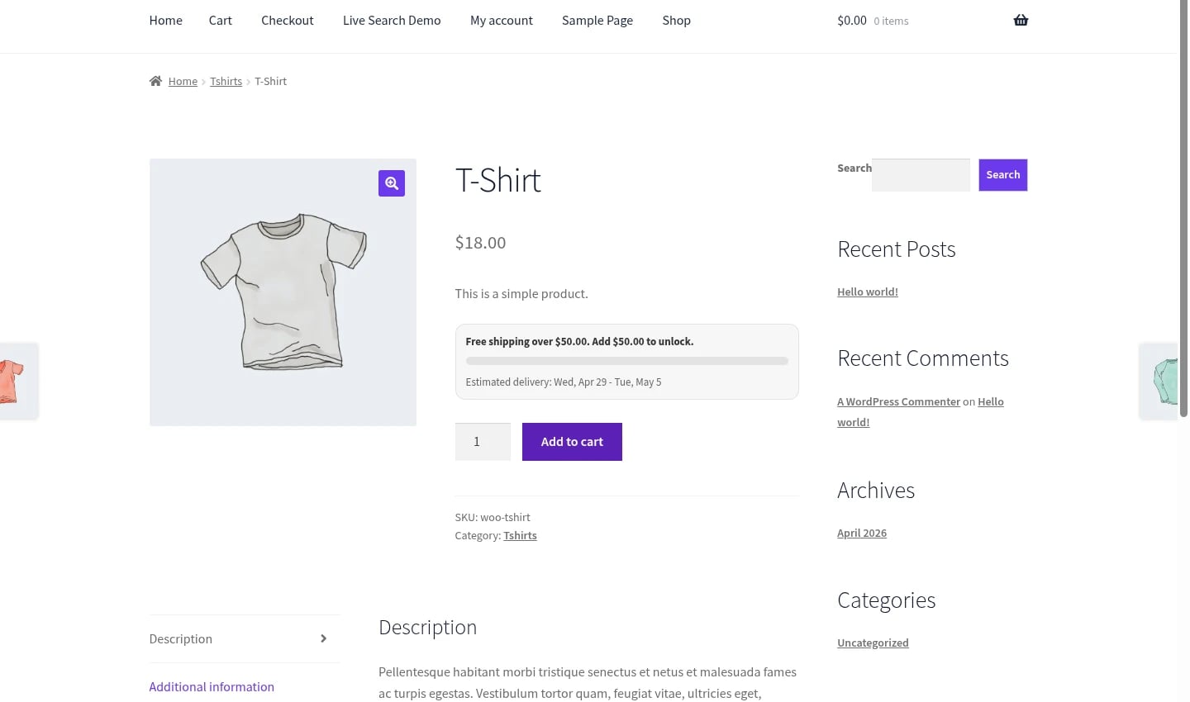The image size is (1190, 702).
Task: Click next product thumbnail on right edge
Action: click(x=1159, y=381)
